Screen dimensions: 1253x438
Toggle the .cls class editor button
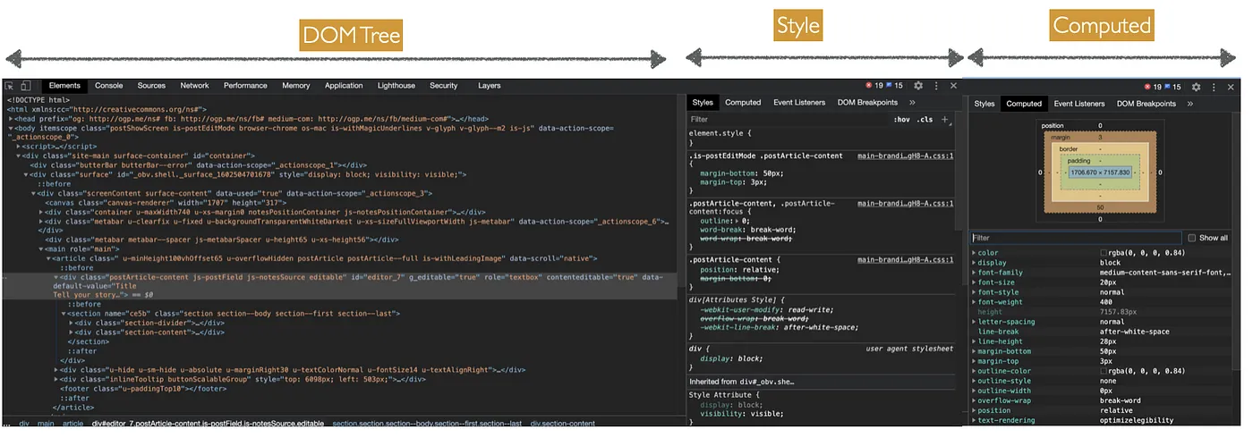click(925, 119)
